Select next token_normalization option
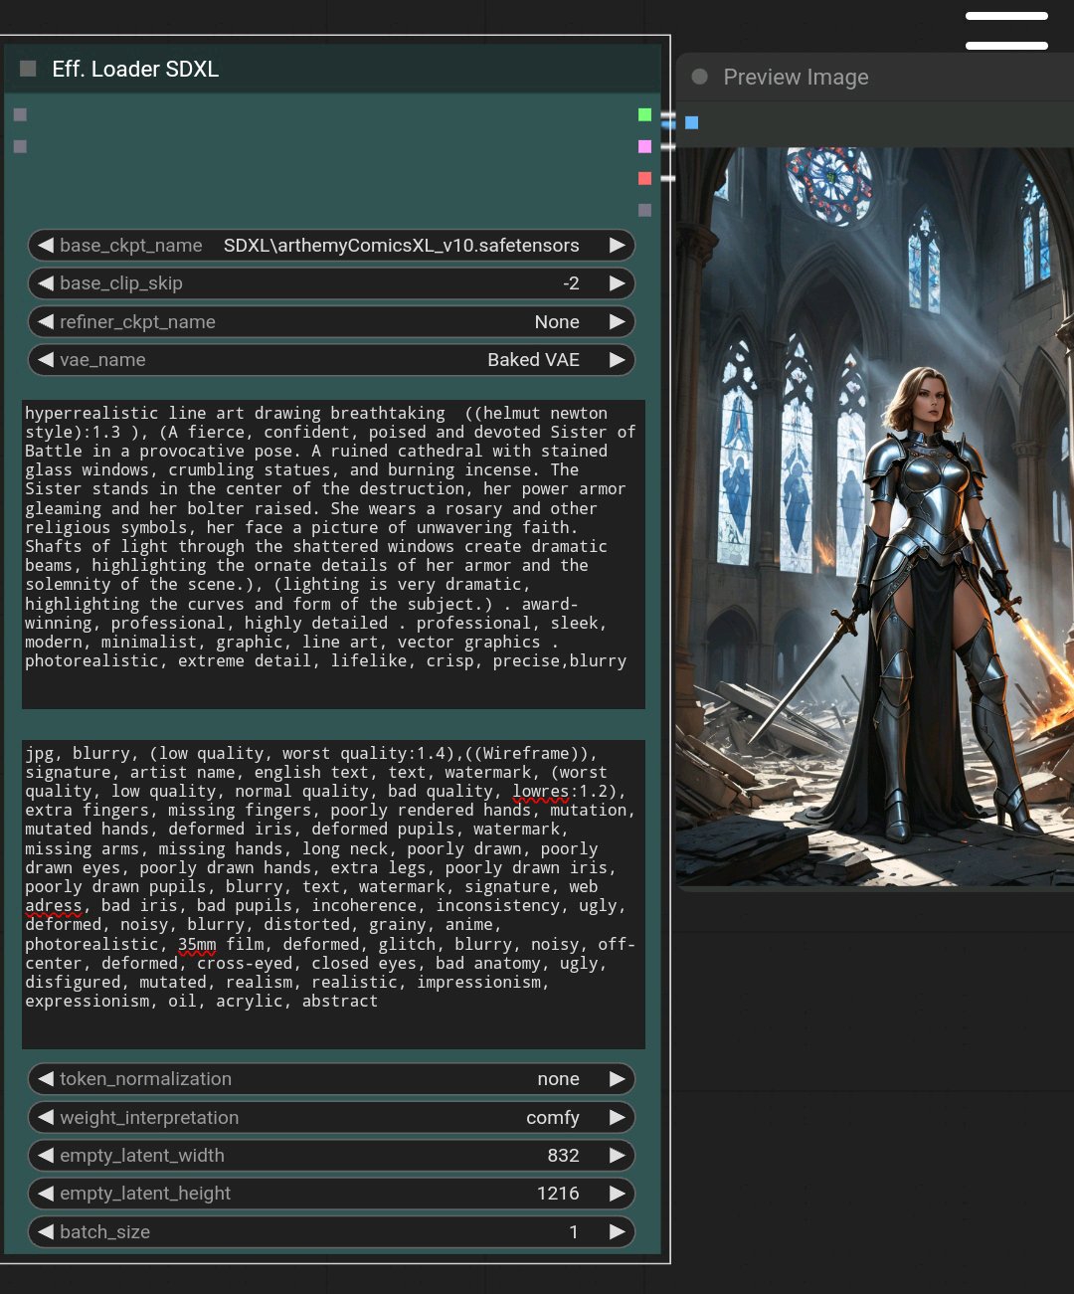Viewport: 1074px width, 1294px height. (618, 1079)
